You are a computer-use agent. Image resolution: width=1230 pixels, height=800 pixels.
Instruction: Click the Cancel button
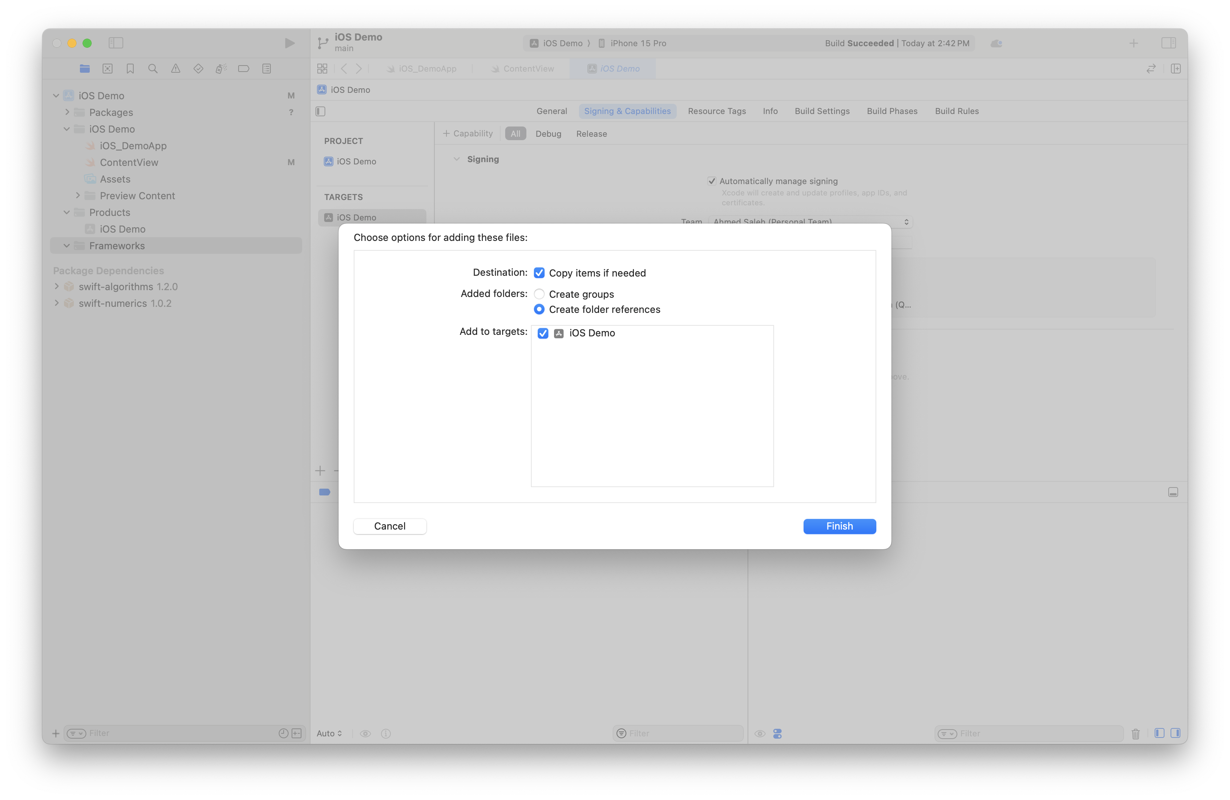390,526
